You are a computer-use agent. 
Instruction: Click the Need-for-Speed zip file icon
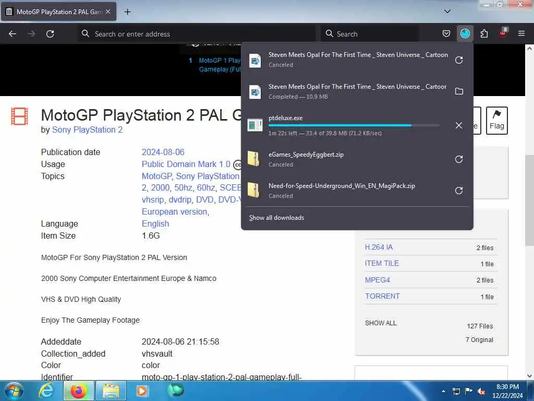pos(254,190)
